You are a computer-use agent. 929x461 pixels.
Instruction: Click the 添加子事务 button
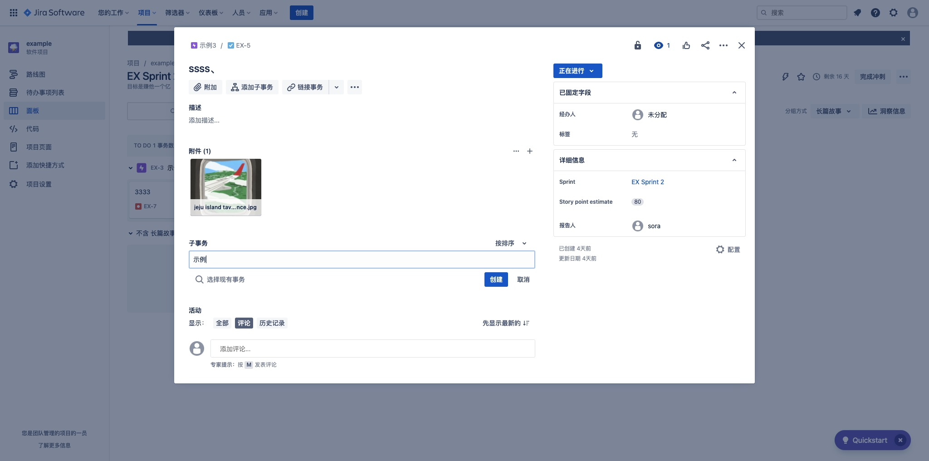[x=252, y=87]
